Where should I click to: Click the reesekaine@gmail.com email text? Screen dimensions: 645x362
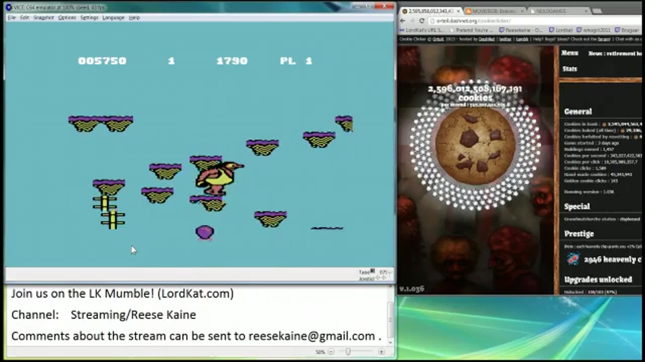pos(311,336)
